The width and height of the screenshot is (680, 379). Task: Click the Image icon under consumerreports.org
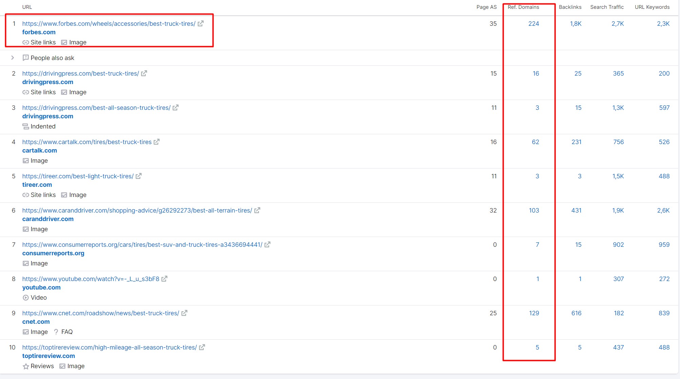pyautogui.click(x=26, y=263)
